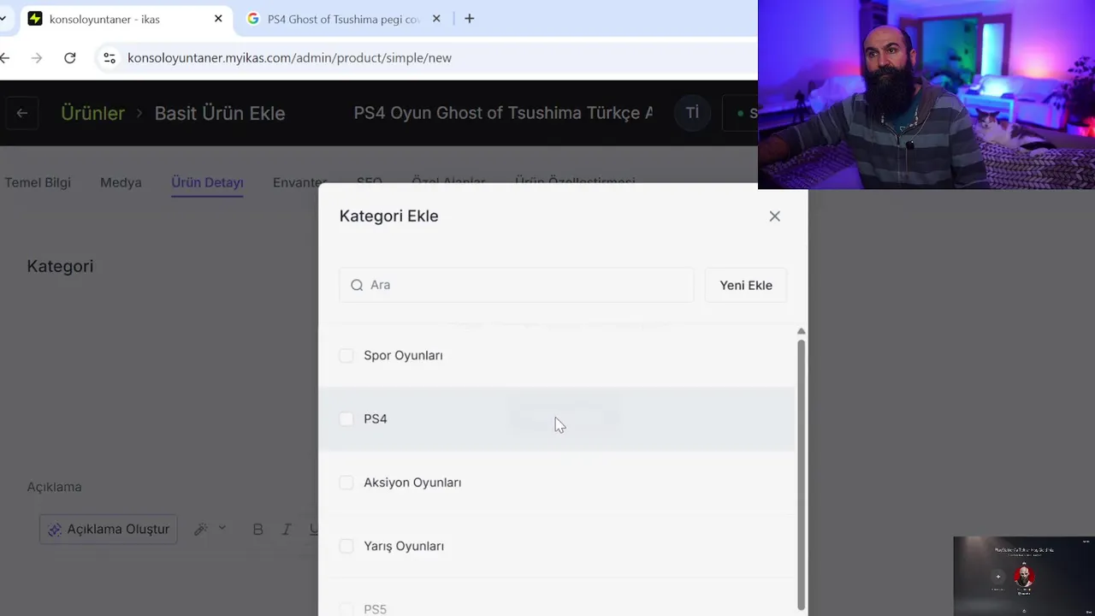Open the browser tab list dropdown
Image resolution: width=1095 pixels, height=616 pixels.
tap(3, 19)
